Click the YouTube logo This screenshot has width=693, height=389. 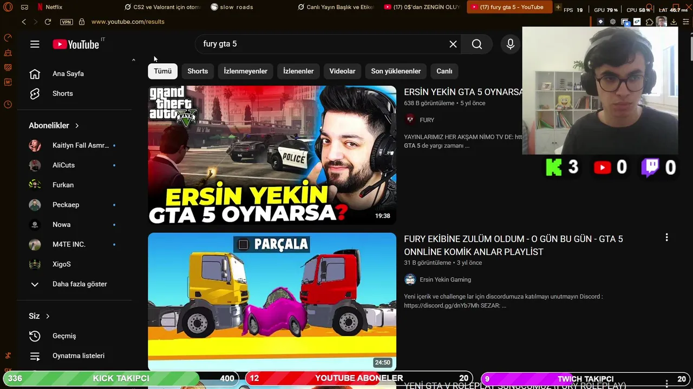(76, 44)
